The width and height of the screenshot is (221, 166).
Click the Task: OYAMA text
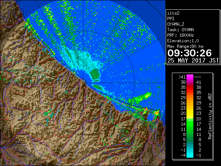tap(181, 30)
